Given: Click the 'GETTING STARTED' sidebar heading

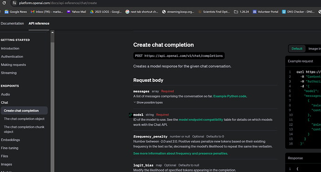Looking at the screenshot, I should (15, 40).
